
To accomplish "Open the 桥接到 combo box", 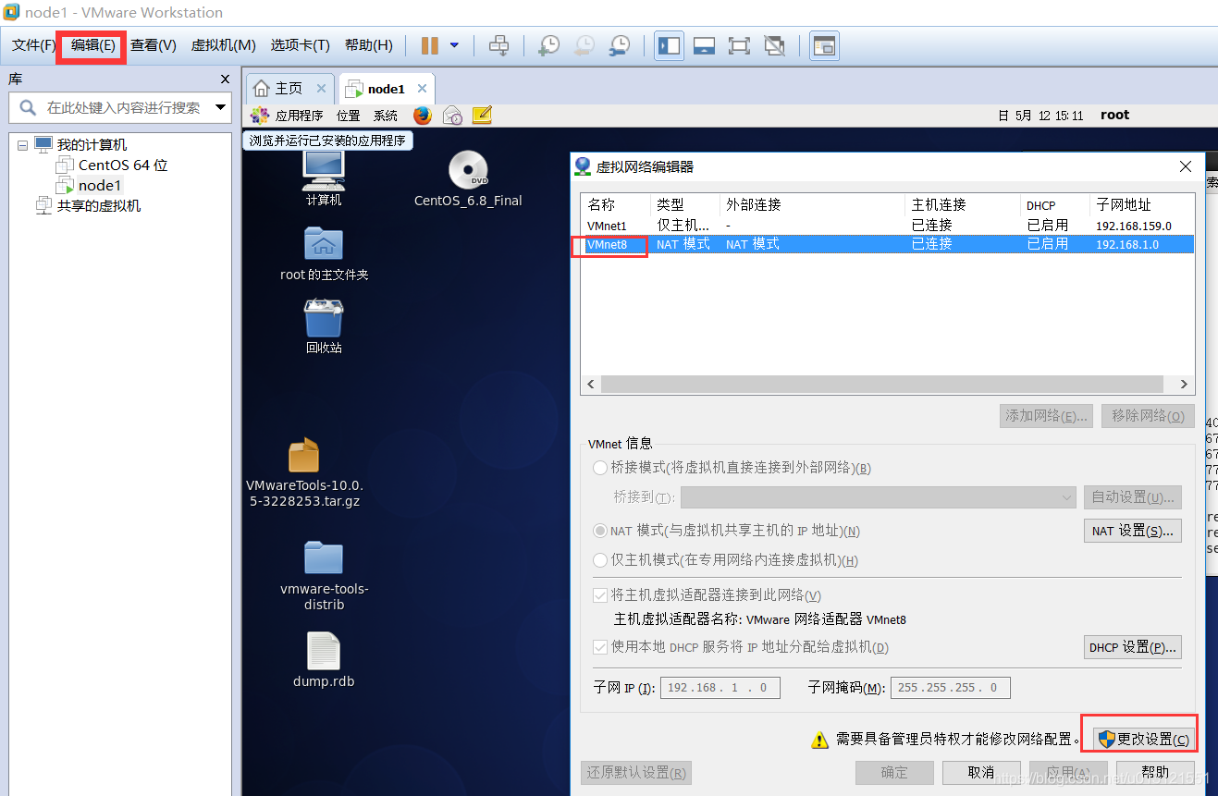I will click(x=878, y=497).
